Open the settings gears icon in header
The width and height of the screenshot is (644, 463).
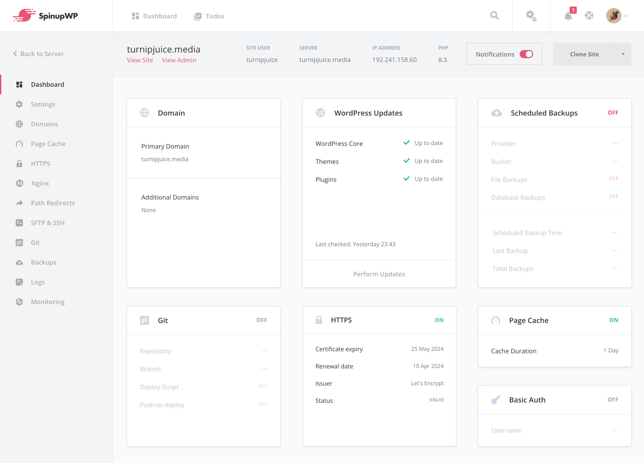pos(531,16)
